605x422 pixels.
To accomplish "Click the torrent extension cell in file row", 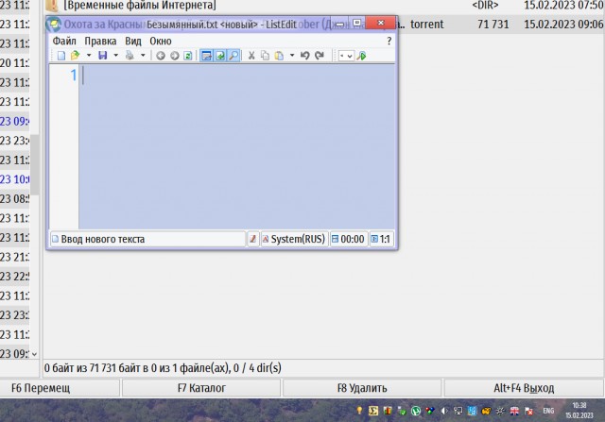I will [426, 25].
